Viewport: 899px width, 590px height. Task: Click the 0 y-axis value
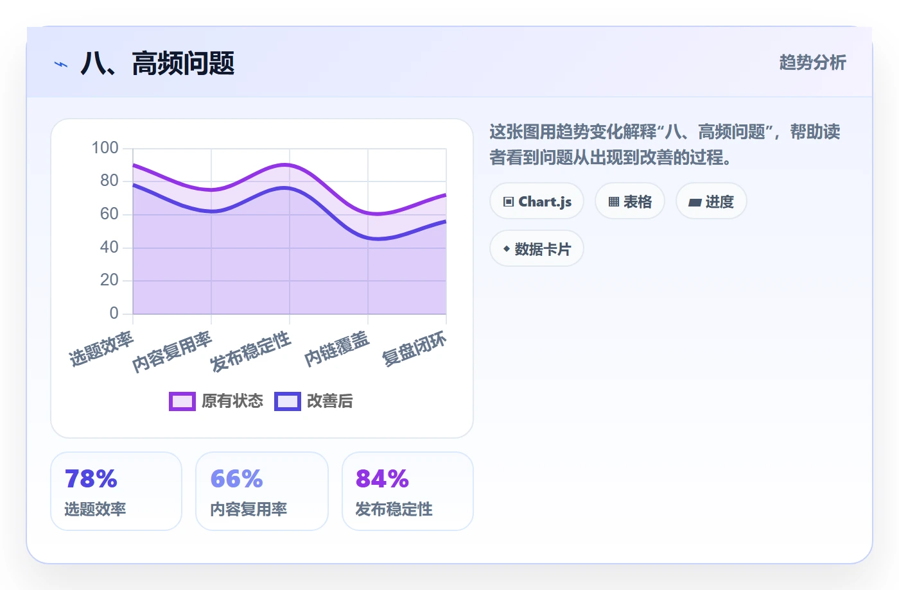click(x=114, y=314)
